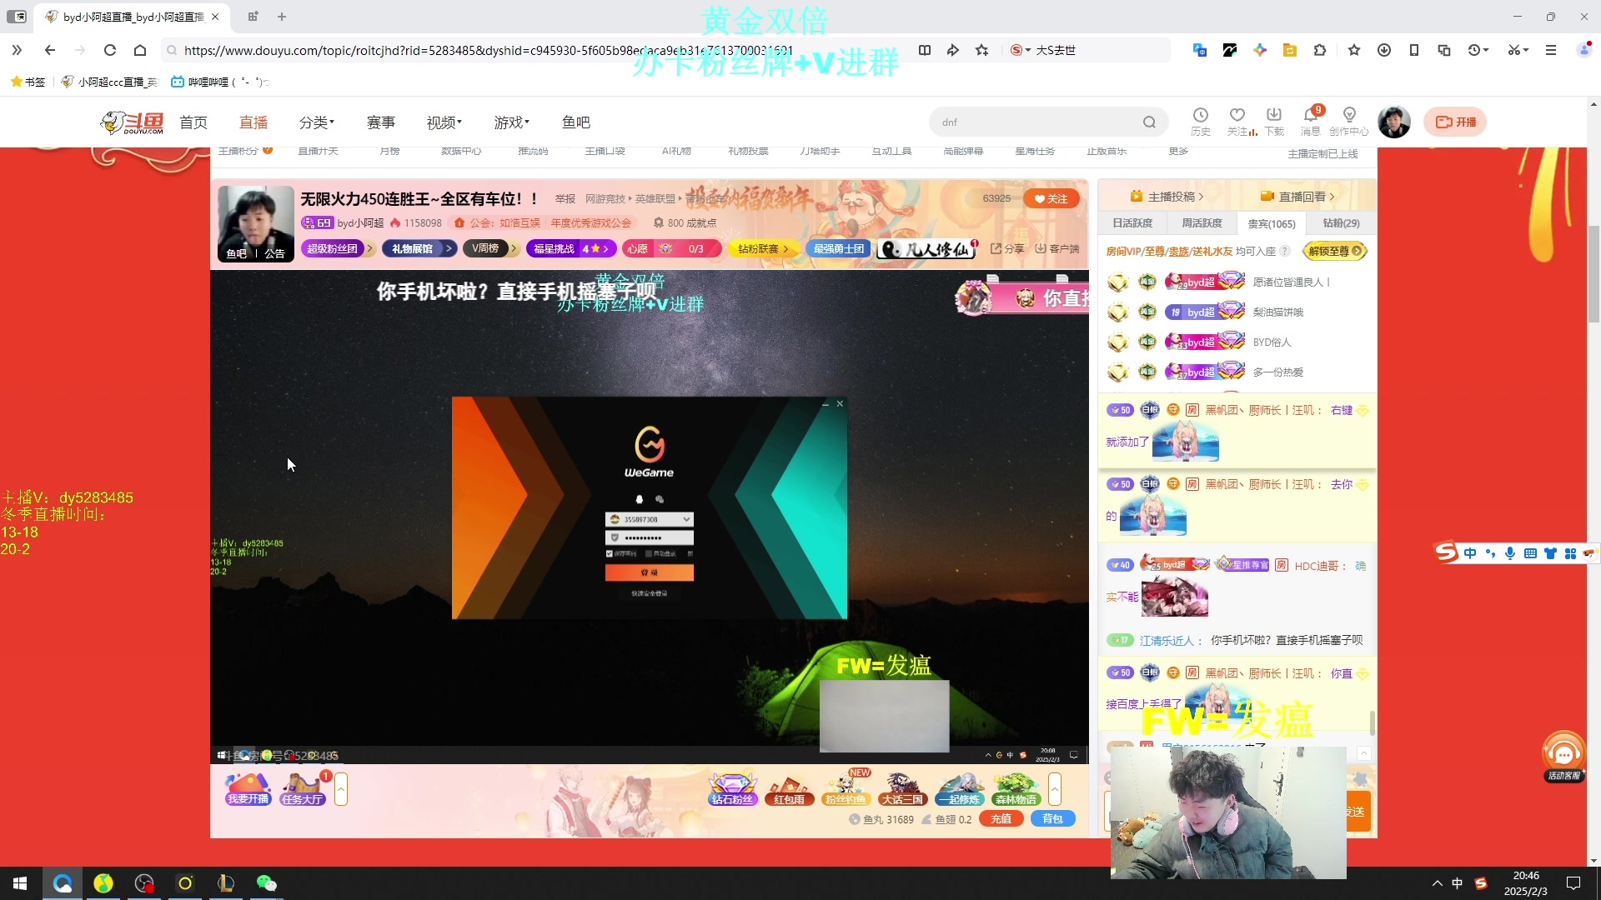This screenshot has width=1601, height=900.
Task: Open the 钻石粉丝 diamond icon
Action: [732, 788]
